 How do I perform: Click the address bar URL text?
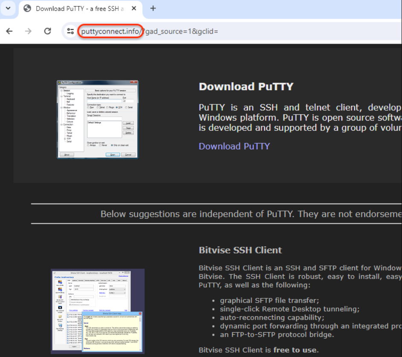(x=149, y=31)
